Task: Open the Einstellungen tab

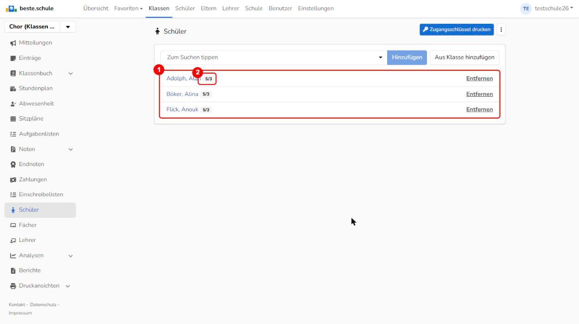Action: (316, 8)
